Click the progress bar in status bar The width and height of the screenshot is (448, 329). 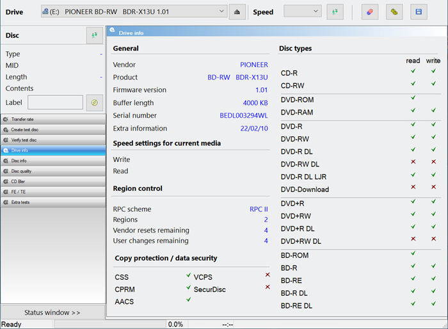click(x=109, y=324)
